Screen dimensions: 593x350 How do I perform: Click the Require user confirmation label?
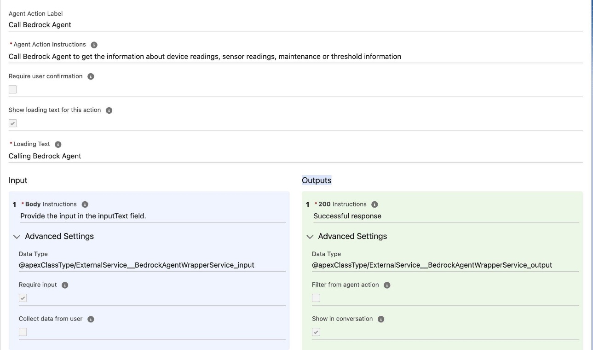click(46, 76)
